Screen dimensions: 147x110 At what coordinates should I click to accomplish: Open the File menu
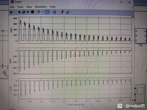click(12, 7)
